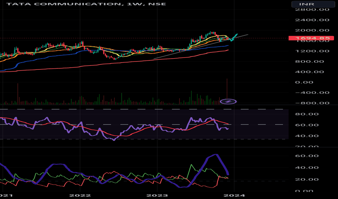Screen dimensions: 338x199
Task: Click the 2023 label on the time axis
Action: point(157,195)
